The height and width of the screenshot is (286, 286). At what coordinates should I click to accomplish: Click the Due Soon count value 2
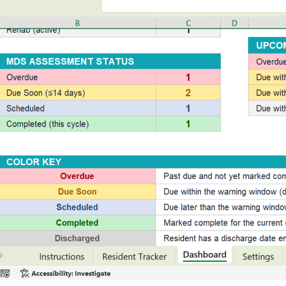point(188,93)
